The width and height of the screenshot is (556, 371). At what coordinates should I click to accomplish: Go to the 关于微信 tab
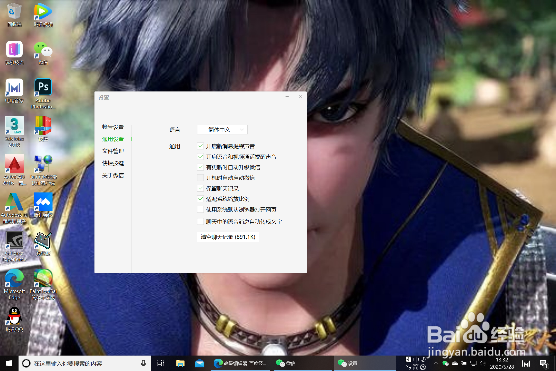pos(113,175)
